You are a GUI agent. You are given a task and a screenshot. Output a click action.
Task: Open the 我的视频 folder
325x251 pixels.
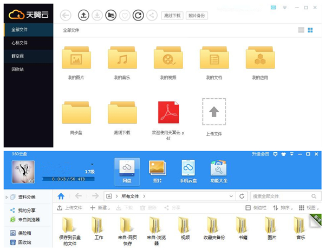[x=168, y=60]
